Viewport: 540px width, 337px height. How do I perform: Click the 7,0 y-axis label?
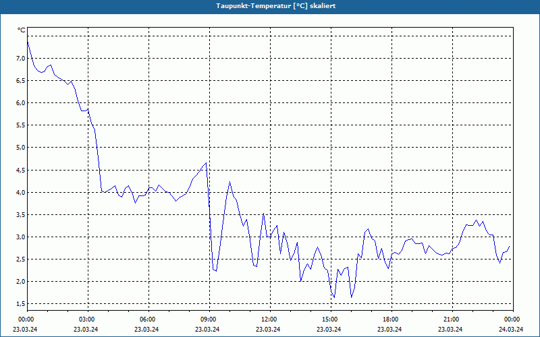click(20, 59)
